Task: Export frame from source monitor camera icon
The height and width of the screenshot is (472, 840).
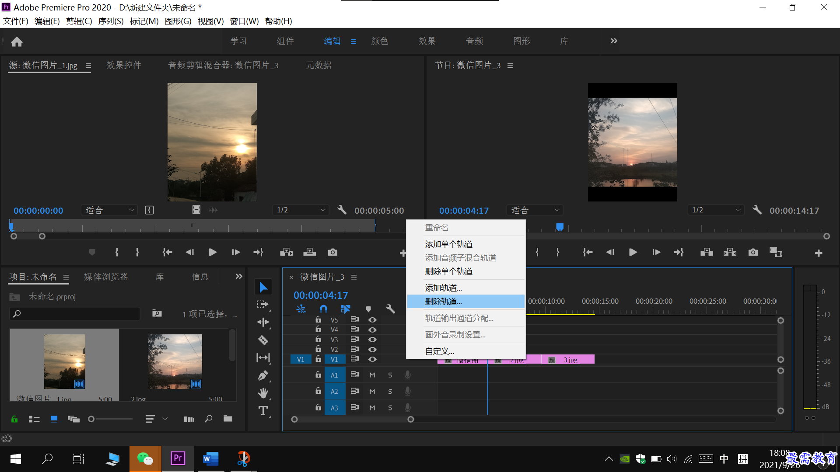Action: (x=332, y=252)
